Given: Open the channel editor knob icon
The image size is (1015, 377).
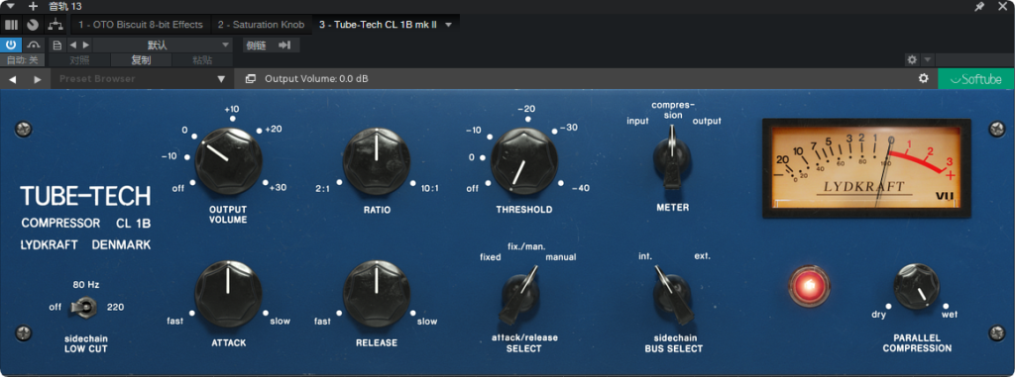Looking at the screenshot, I should point(33,25).
